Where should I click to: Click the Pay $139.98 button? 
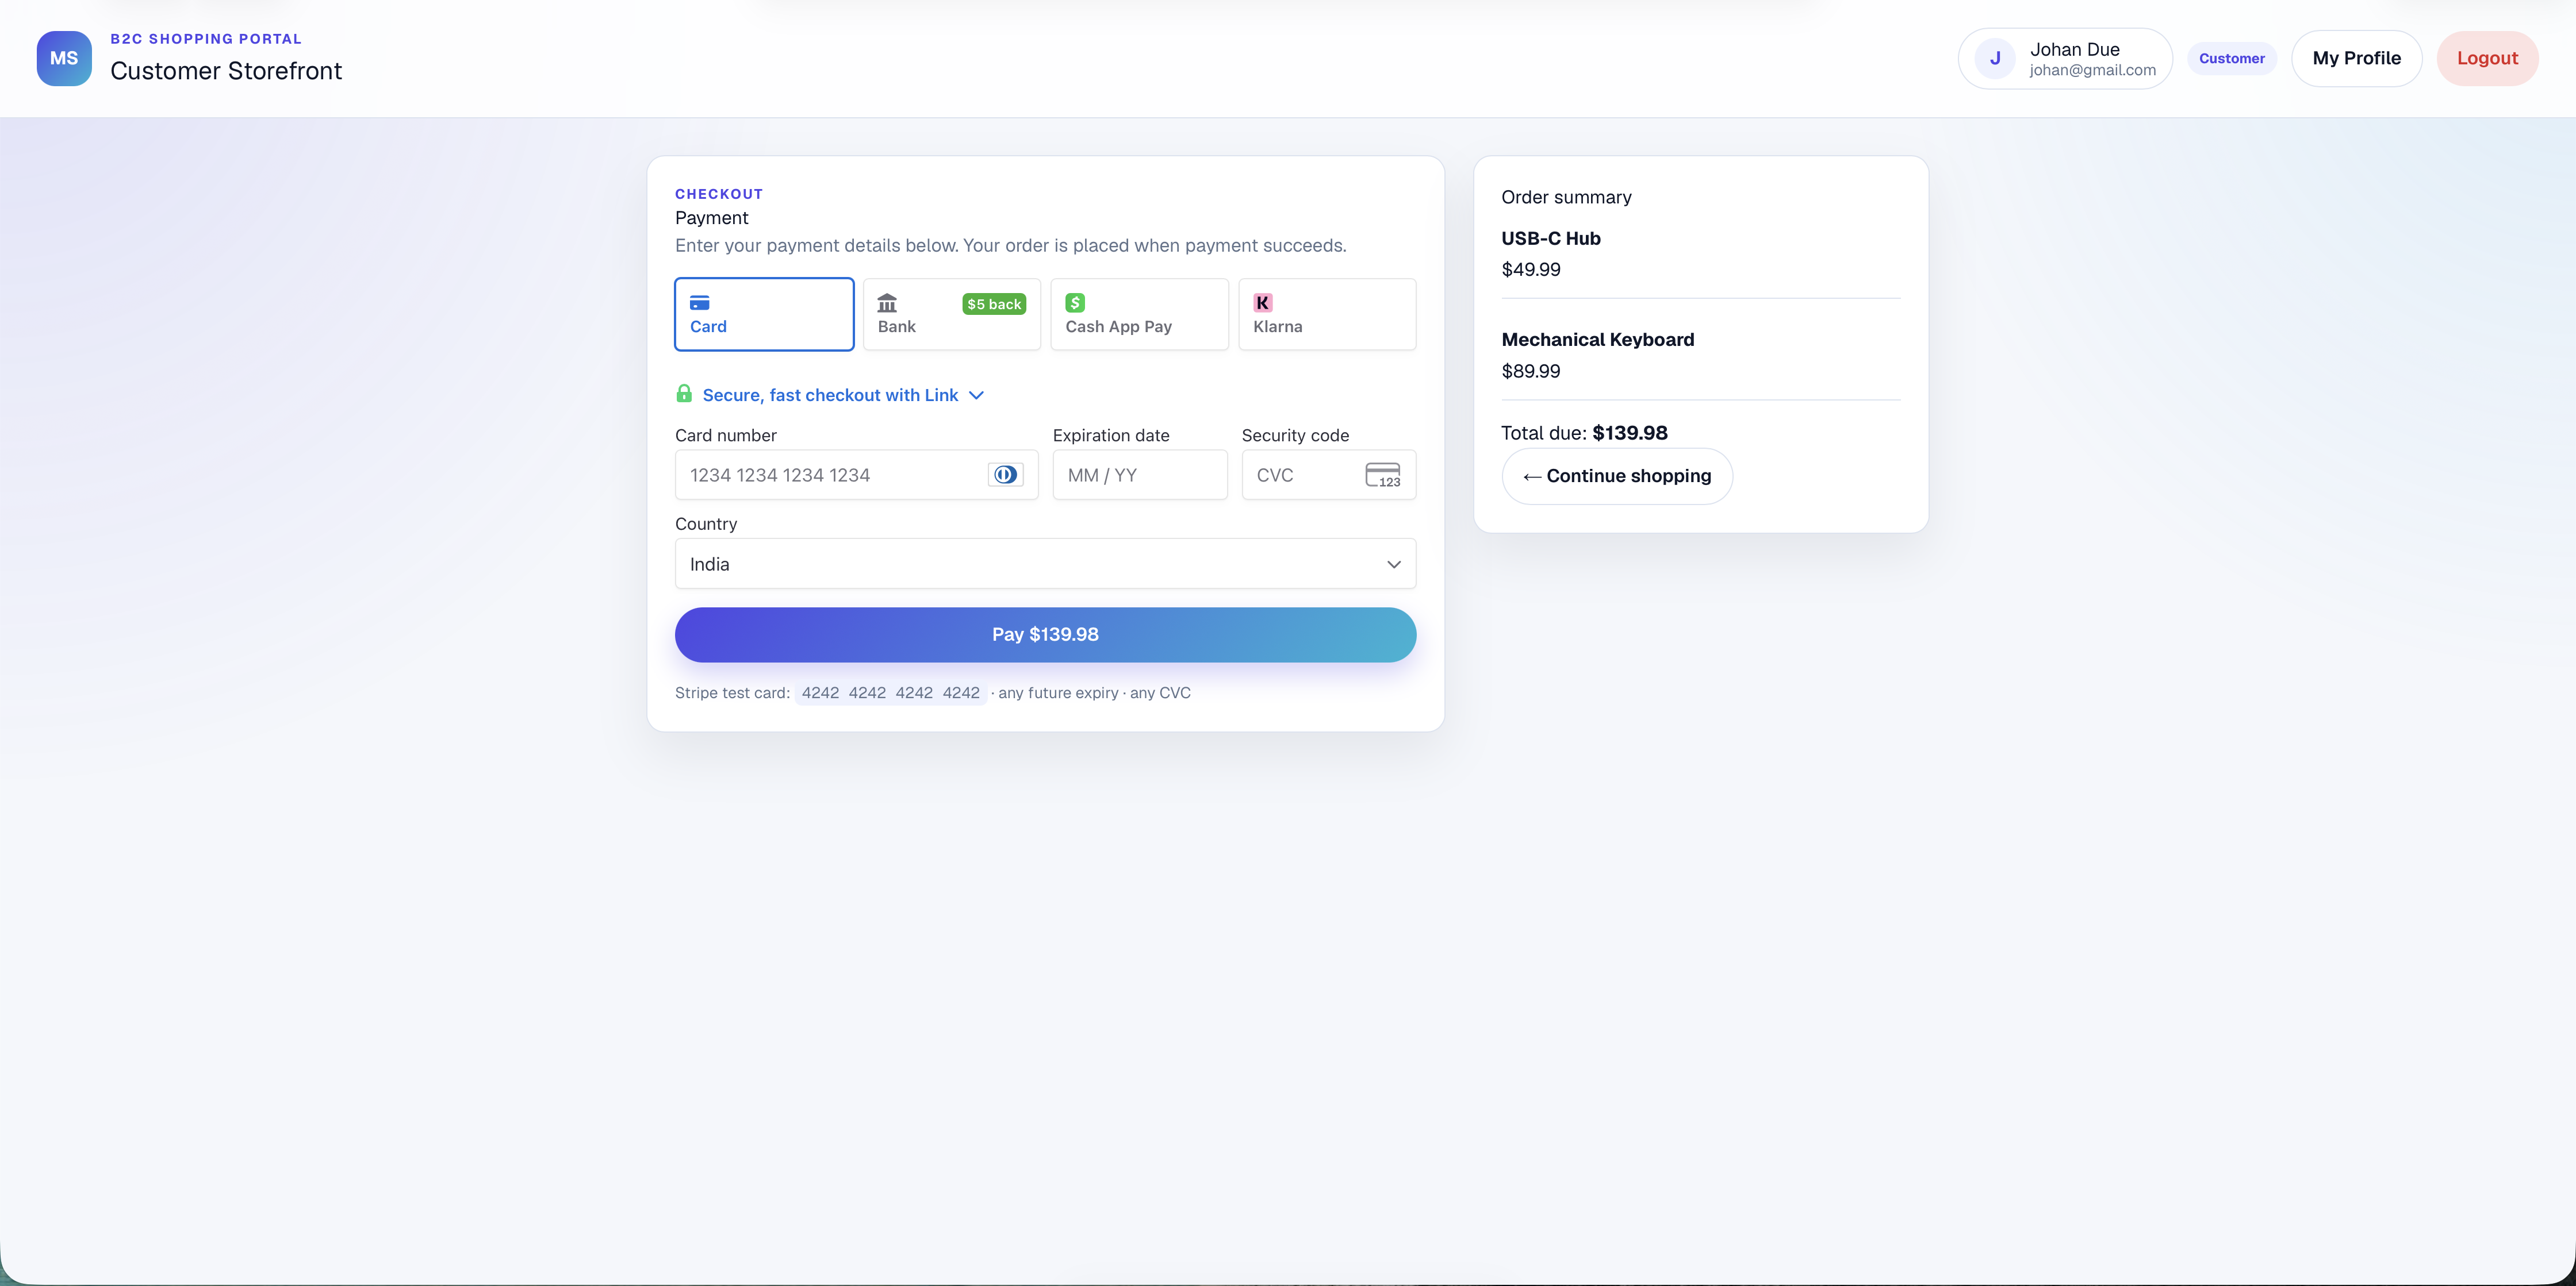[1045, 634]
